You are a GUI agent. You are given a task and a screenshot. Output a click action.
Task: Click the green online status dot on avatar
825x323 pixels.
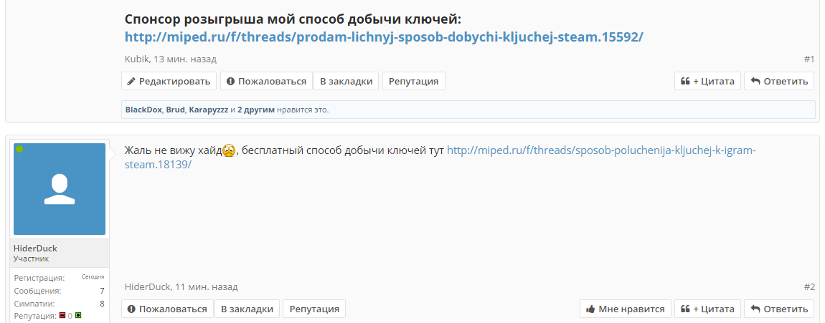19,149
